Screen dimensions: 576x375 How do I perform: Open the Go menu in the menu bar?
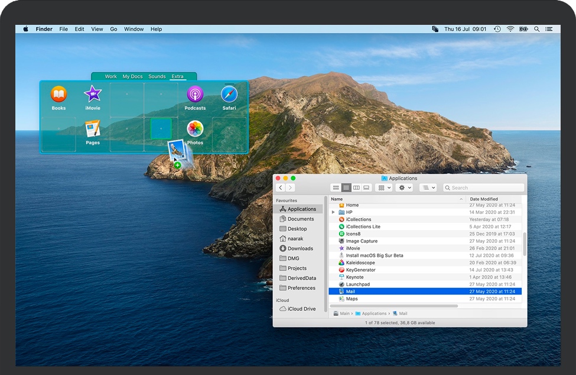click(113, 28)
